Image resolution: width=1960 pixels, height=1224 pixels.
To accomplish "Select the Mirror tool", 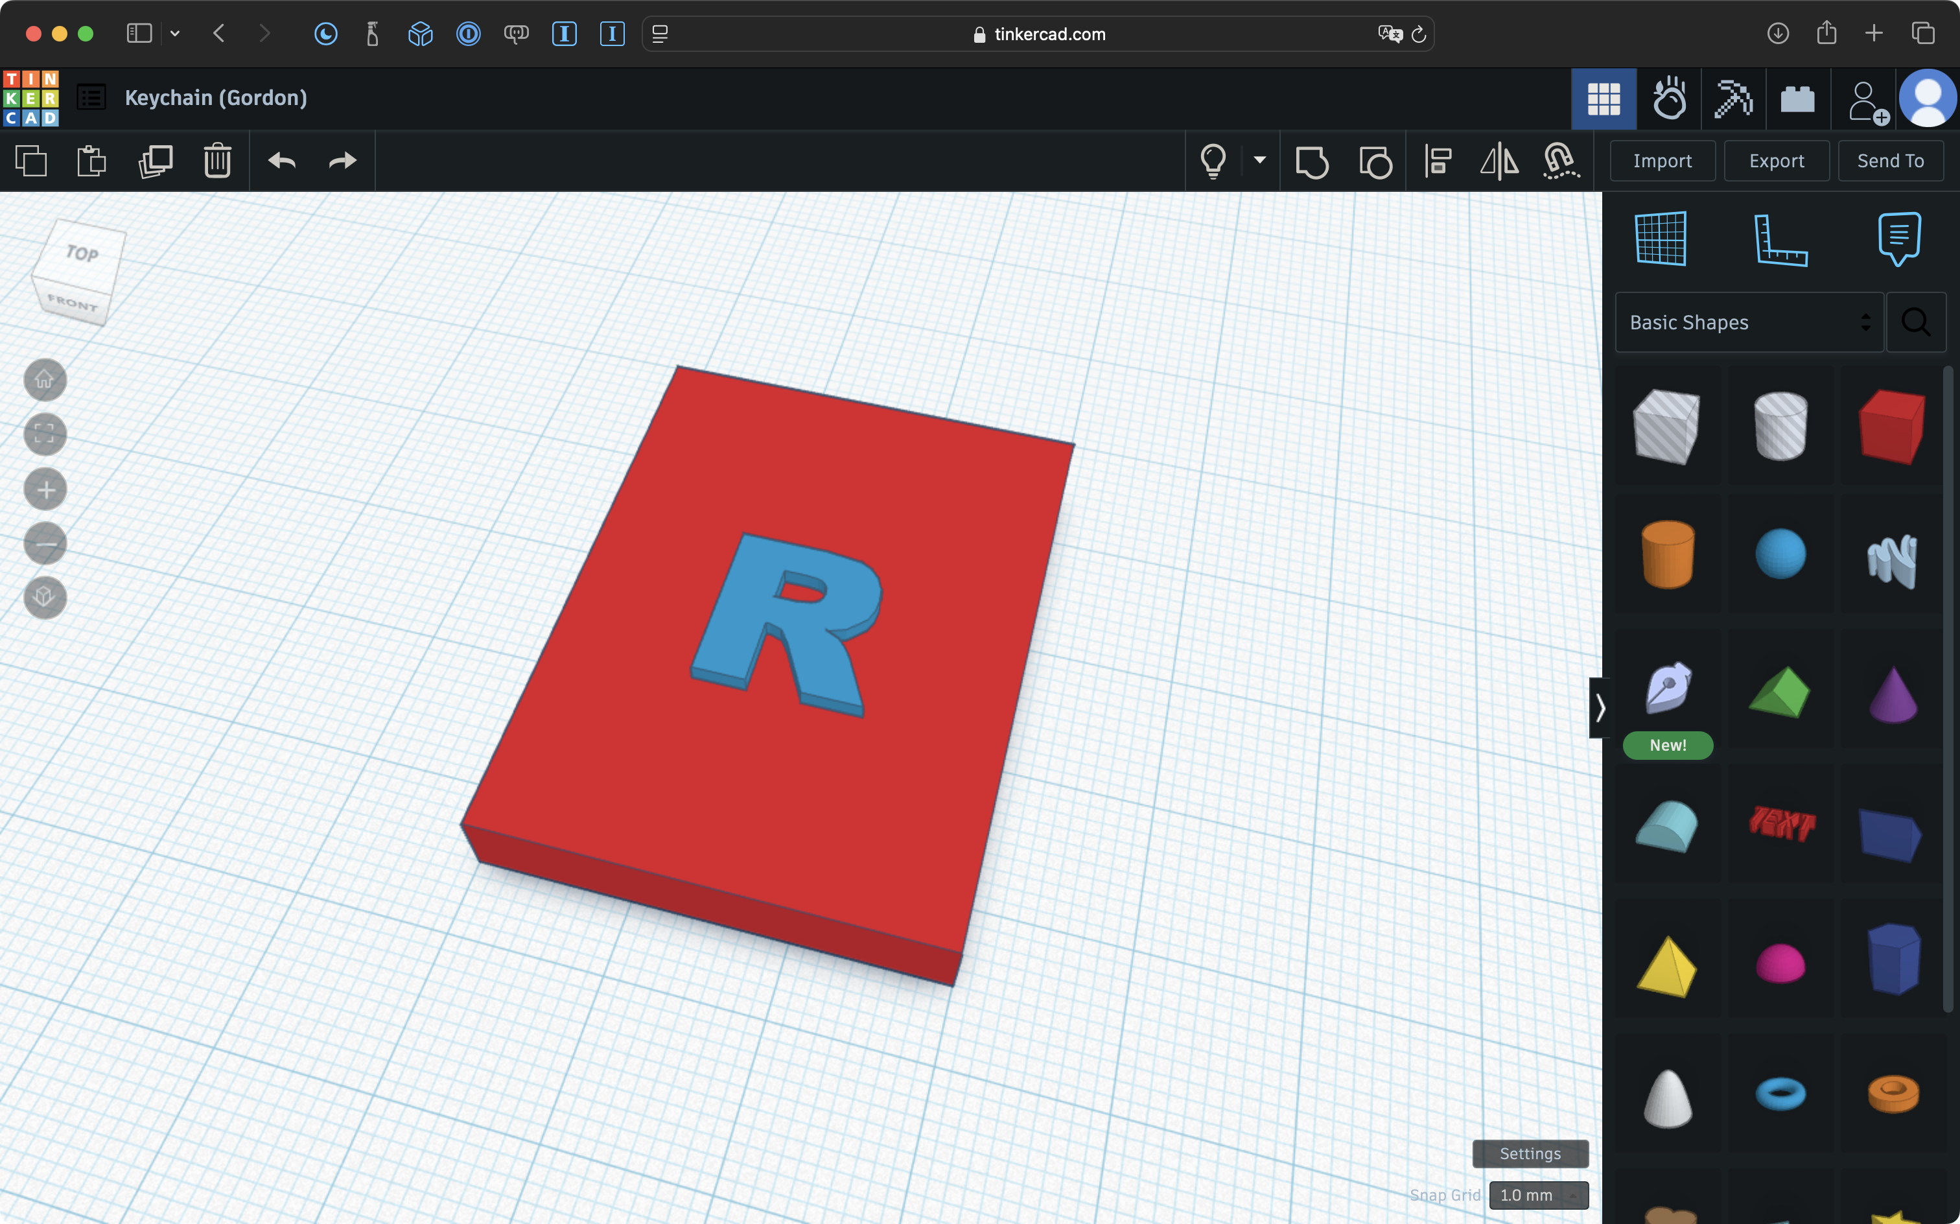I will pyautogui.click(x=1499, y=161).
